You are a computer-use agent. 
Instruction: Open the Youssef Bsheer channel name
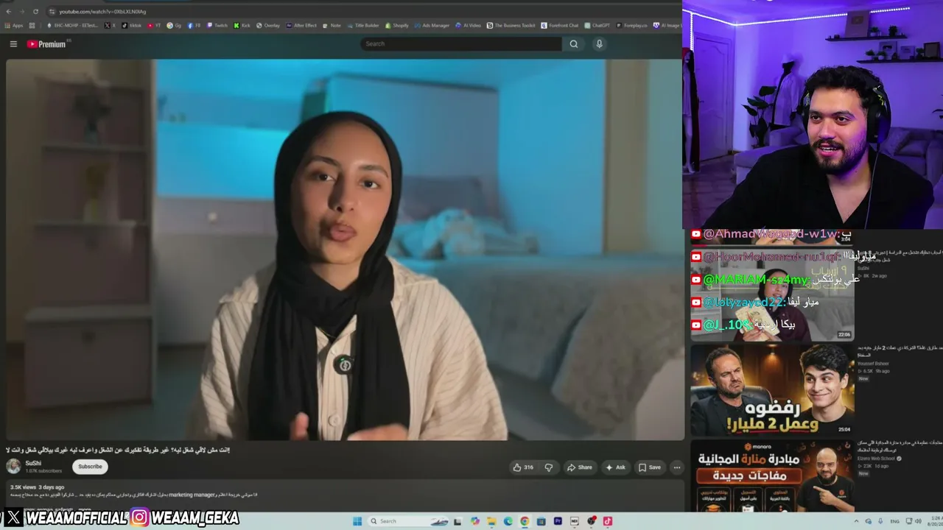873,364
